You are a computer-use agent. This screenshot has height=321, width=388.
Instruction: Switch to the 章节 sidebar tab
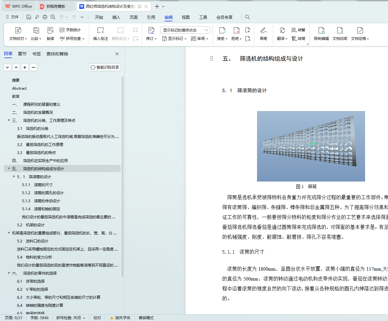(x=22, y=54)
